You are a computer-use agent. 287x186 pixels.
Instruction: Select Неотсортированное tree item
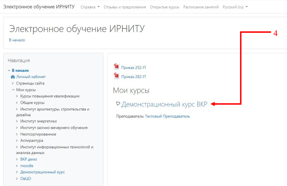coord(38,134)
